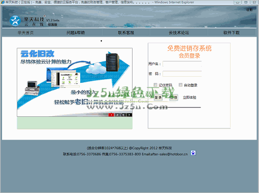Go to the 联系客服 navigation item
Screen dimensions: 259x193
(126, 33)
